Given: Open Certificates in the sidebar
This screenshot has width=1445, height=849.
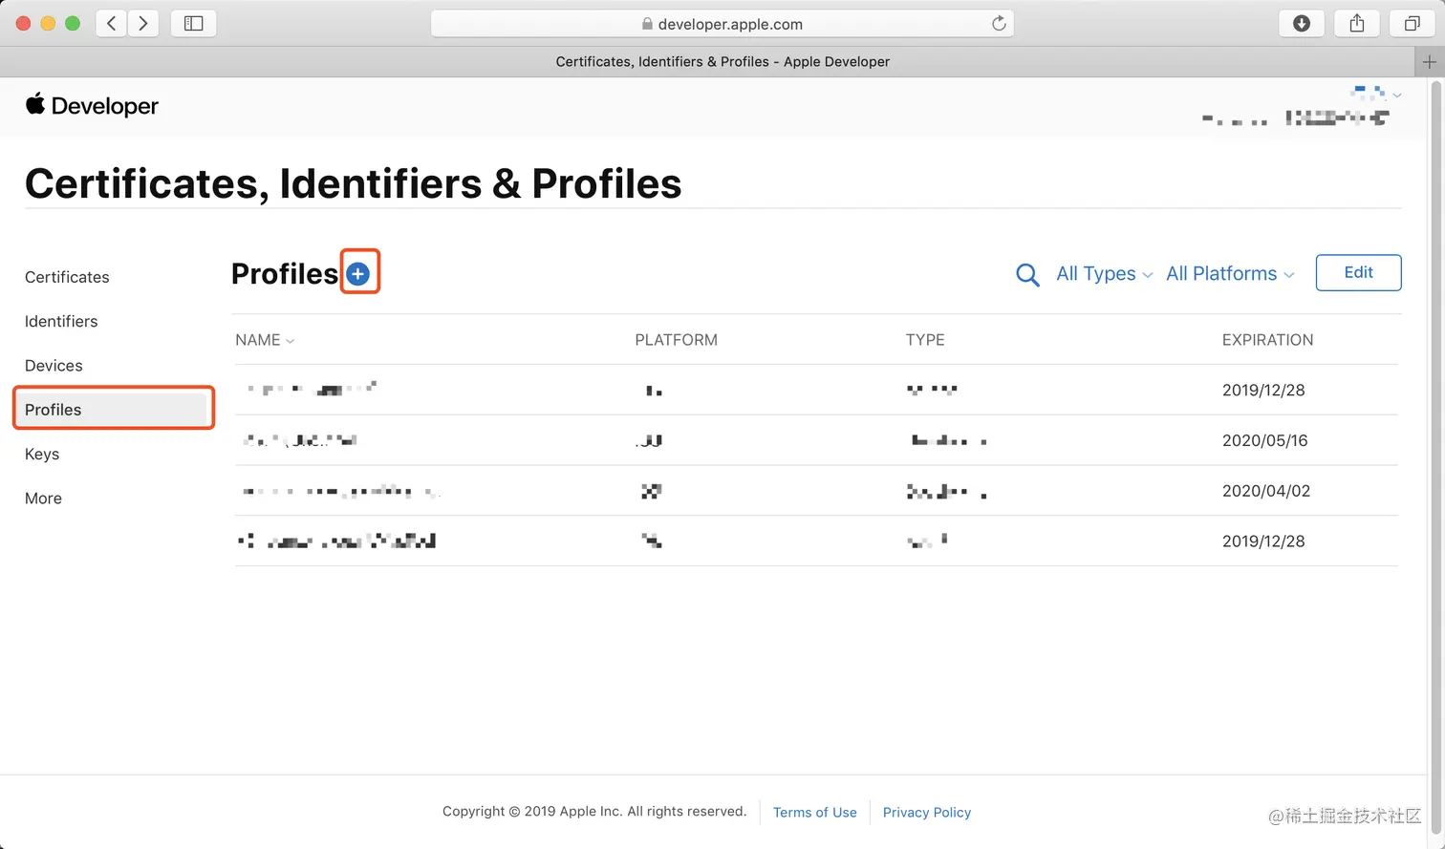Looking at the screenshot, I should (x=67, y=277).
